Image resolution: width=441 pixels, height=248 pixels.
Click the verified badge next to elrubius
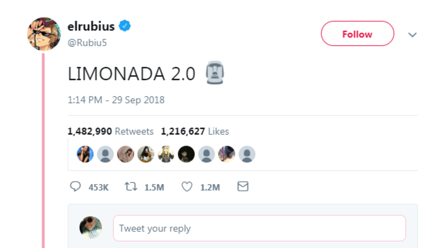tap(125, 26)
